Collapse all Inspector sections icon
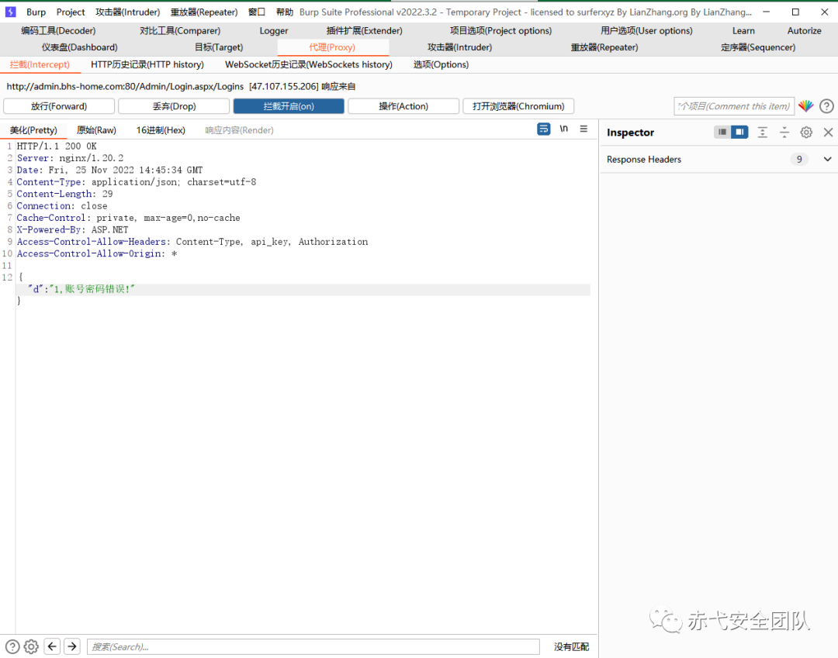The image size is (838, 658). coord(784,133)
